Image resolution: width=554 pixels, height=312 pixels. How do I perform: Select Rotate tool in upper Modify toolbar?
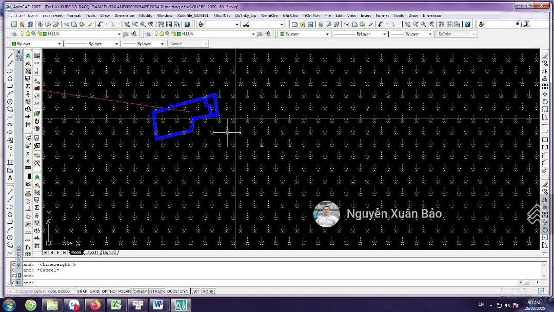pyautogui.click(x=545, y=102)
